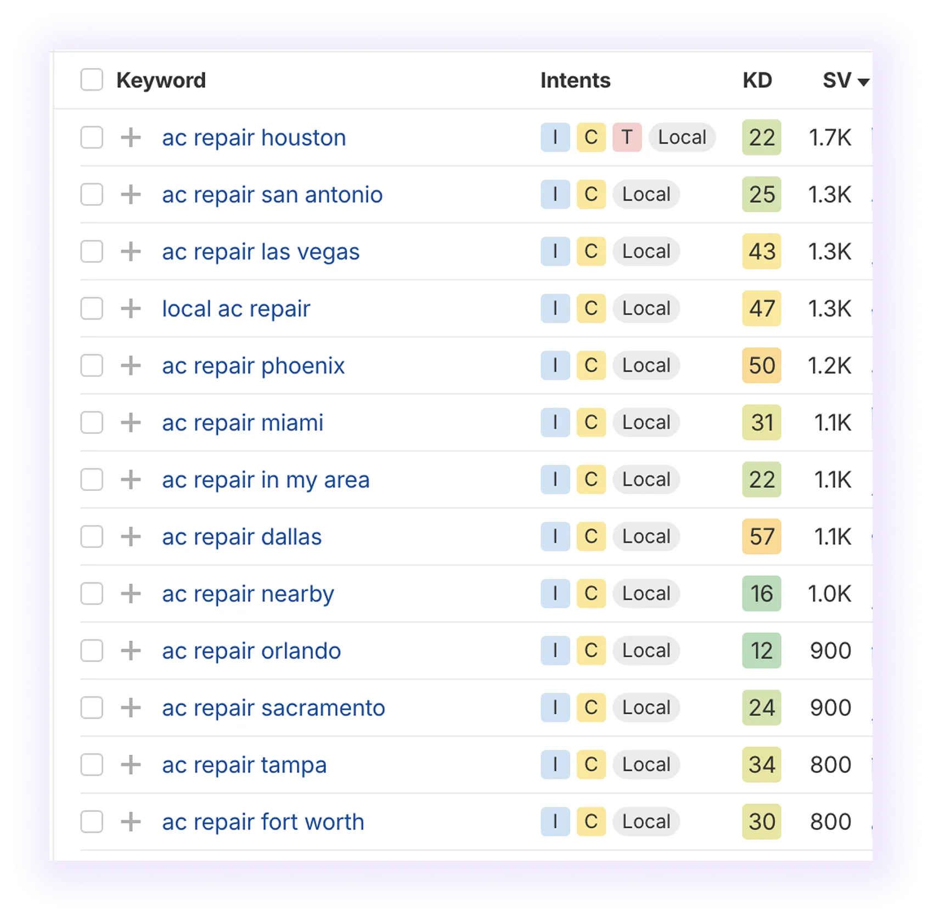Click the 1.7K search volume value

click(829, 138)
